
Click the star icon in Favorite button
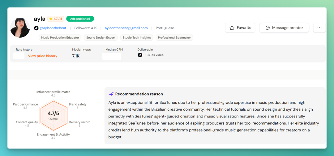click(x=232, y=28)
